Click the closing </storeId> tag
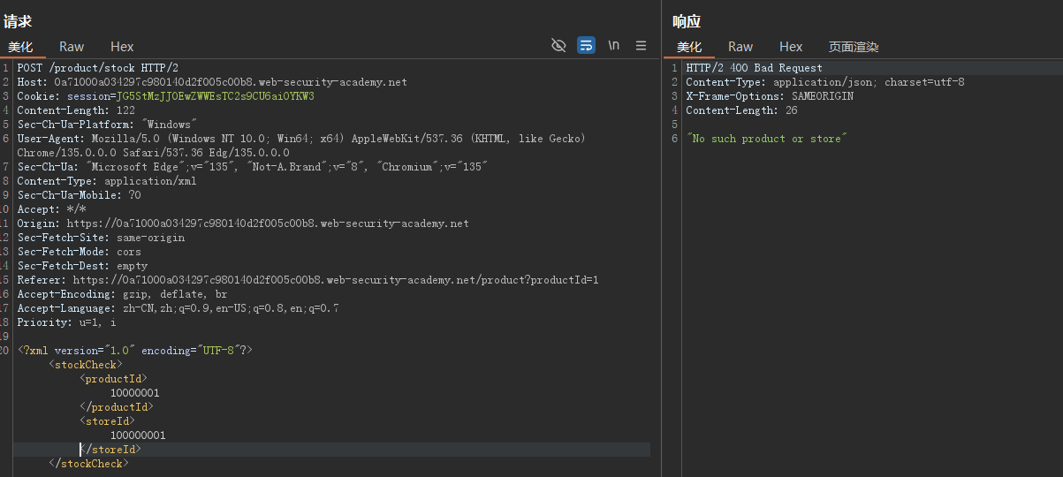The image size is (1063, 477). (110, 450)
